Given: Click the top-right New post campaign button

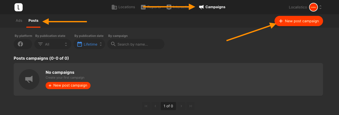Looking at the screenshot, I should pos(299,21).
